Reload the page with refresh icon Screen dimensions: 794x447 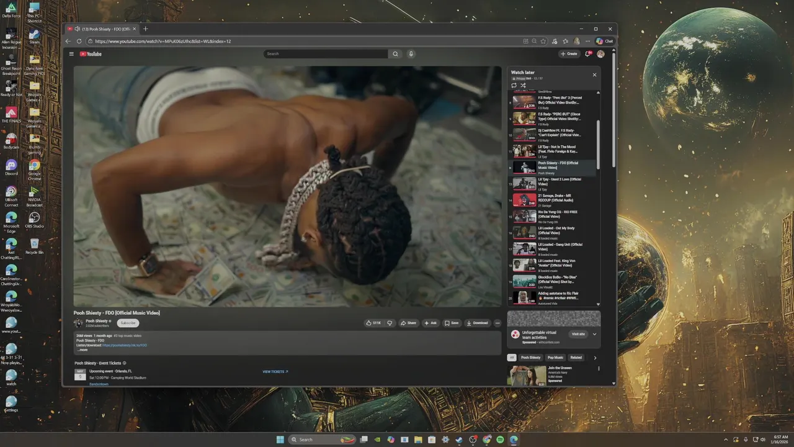(x=79, y=41)
